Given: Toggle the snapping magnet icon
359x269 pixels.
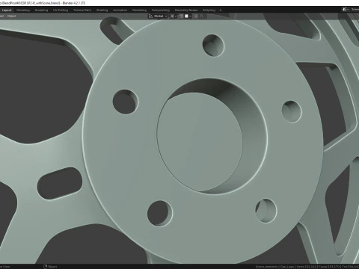Looking at the screenshot, I should tap(181, 16).
